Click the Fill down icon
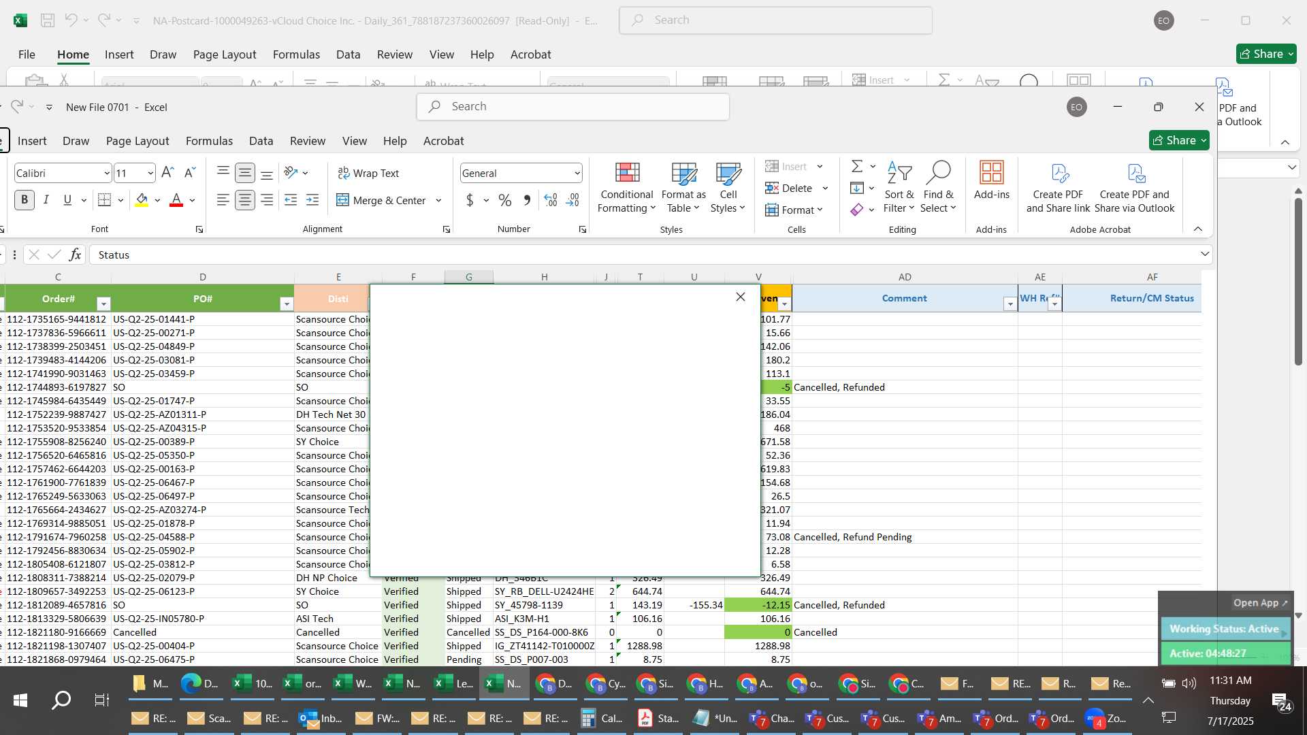 (857, 188)
